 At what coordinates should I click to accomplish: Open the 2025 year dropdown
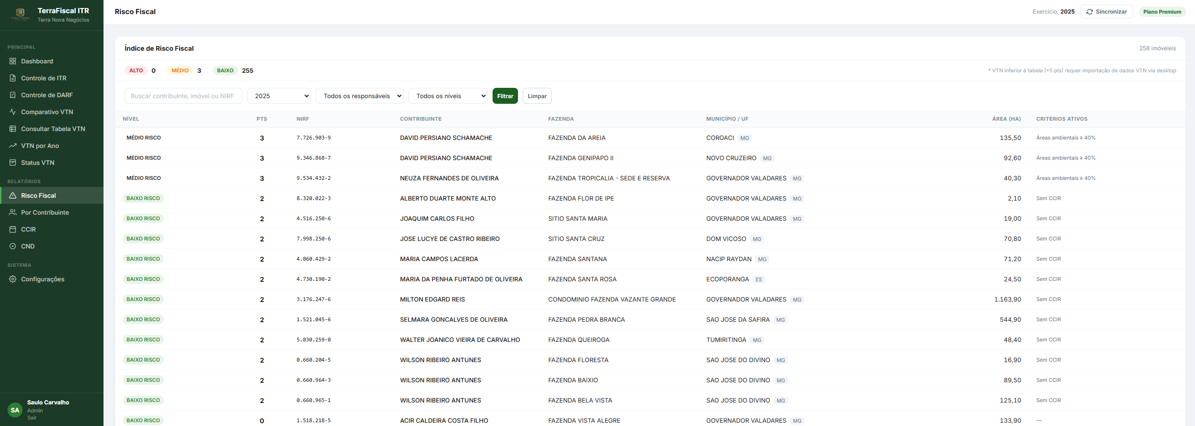pos(279,96)
